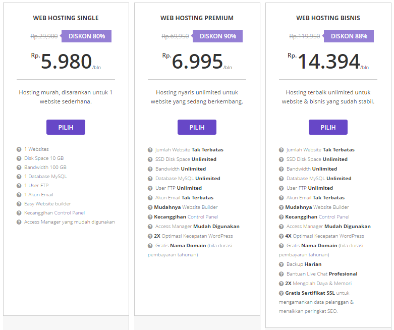394x330 pixels.
Task: Open Control Panel link in Premium plan
Action: pyautogui.click(x=203, y=216)
